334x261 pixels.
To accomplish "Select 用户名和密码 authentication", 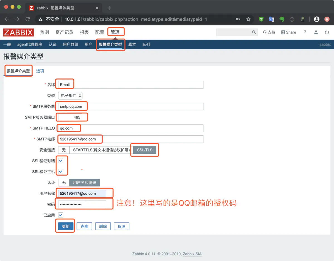I will point(85,183).
